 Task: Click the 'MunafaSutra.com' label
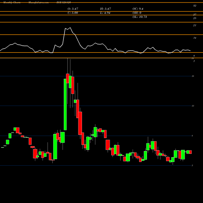[39, 2]
